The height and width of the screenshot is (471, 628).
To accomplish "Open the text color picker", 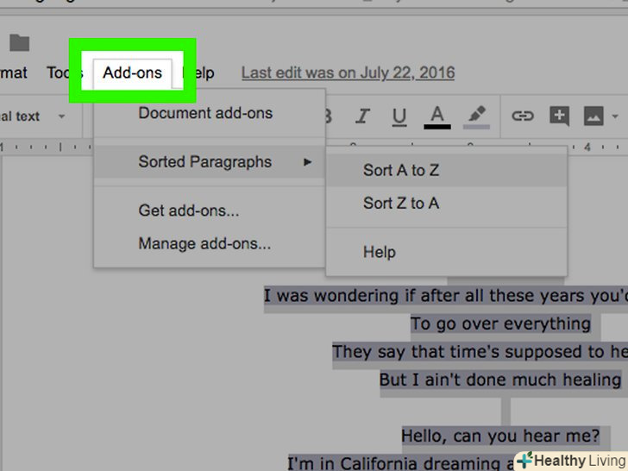I will pyautogui.click(x=437, y=117).
